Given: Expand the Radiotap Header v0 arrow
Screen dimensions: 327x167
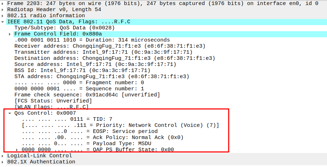Looking at the screenshot, I should (x=3, y=9).
